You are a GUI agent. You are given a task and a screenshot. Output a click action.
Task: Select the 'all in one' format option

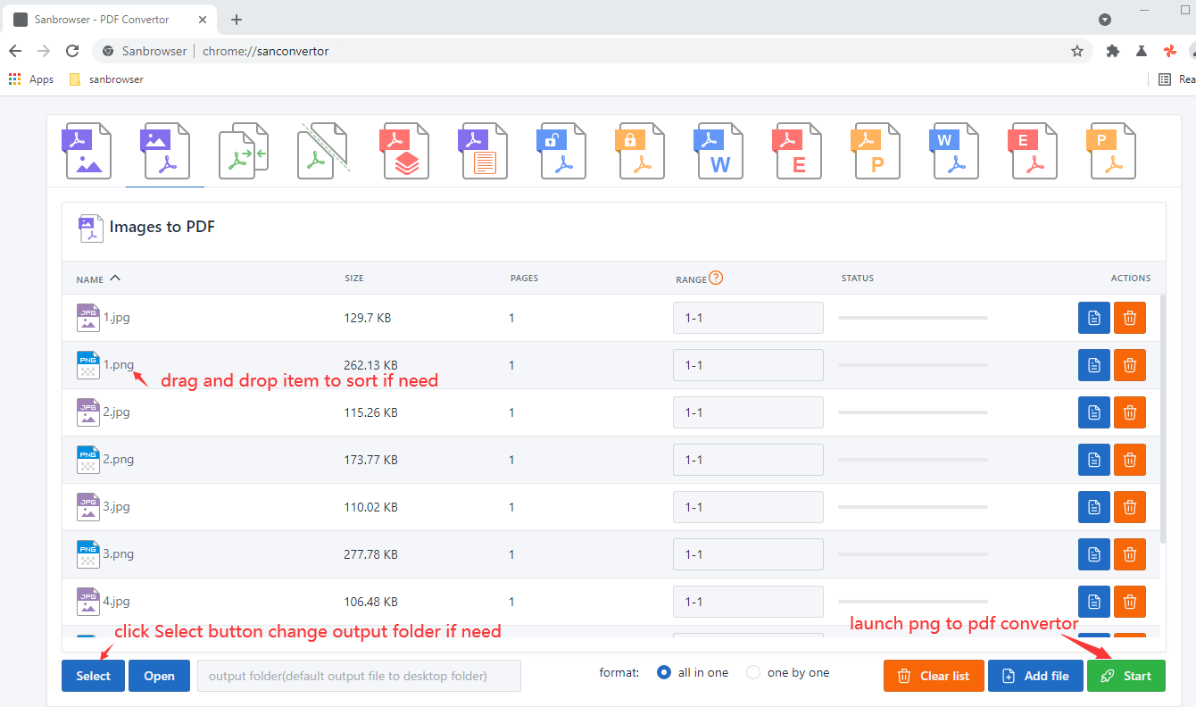tap(664, 673)
